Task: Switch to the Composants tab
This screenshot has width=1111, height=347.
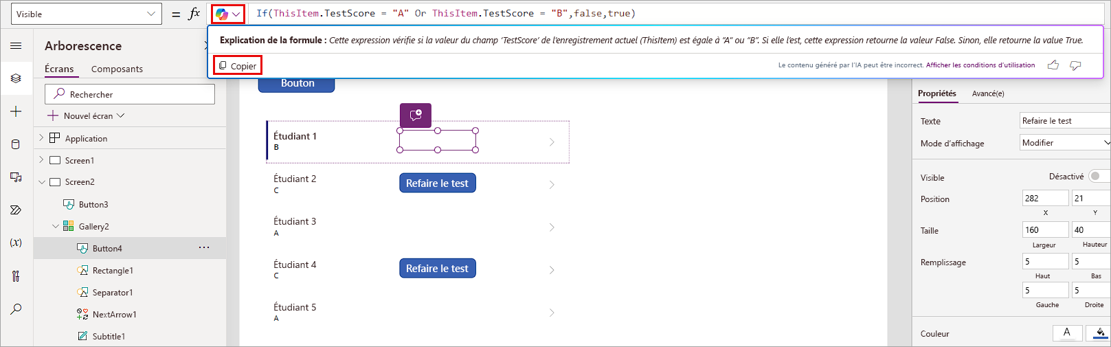Action: (x=117, y=69)
